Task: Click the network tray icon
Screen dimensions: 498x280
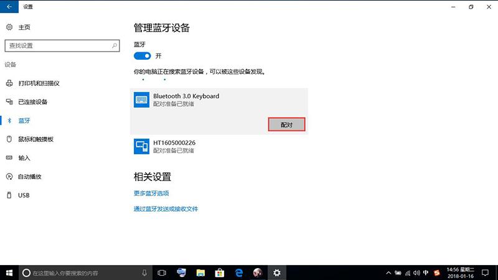Action: click(x=408, y=273)
